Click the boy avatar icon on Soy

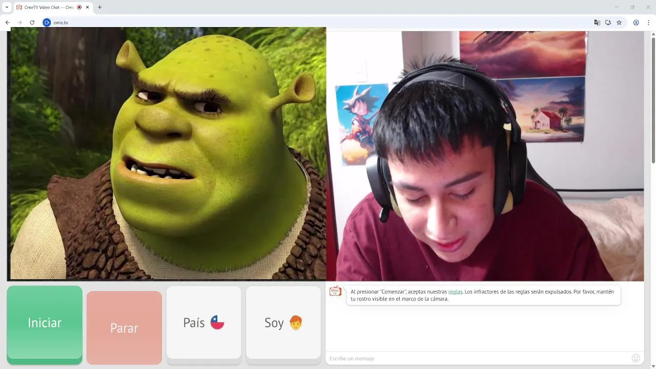tap(296, 322)
